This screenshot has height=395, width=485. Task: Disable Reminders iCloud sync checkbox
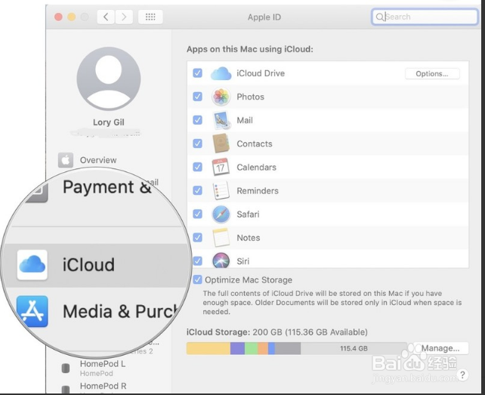(x=197, y=190)
